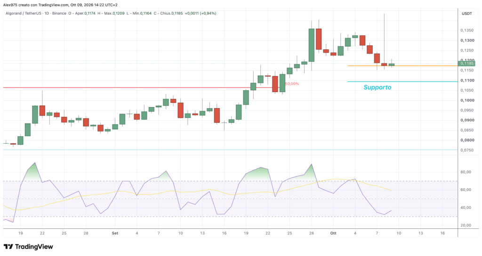Image resolution: width=482 pixels, height=256 pixels.
Task: Click the date label '16' at the right end
Action: [442, 233]
